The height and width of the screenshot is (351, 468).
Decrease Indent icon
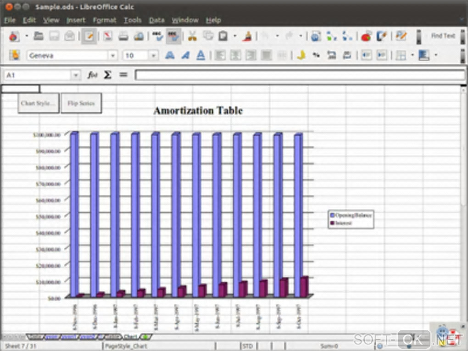click(367, 55)
